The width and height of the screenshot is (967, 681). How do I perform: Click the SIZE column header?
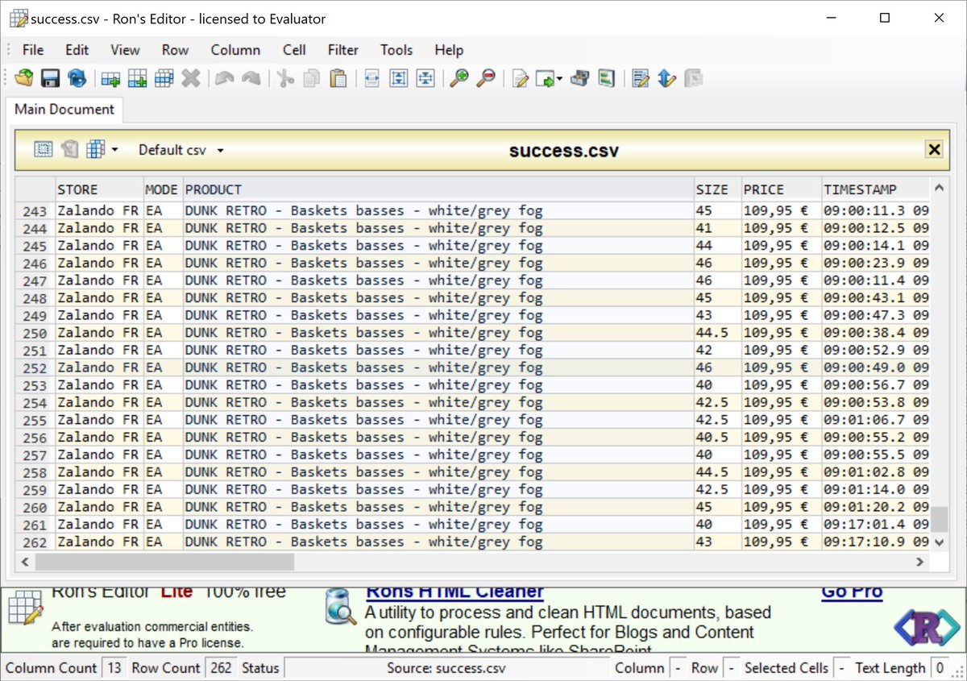click(x=718, y=189)
